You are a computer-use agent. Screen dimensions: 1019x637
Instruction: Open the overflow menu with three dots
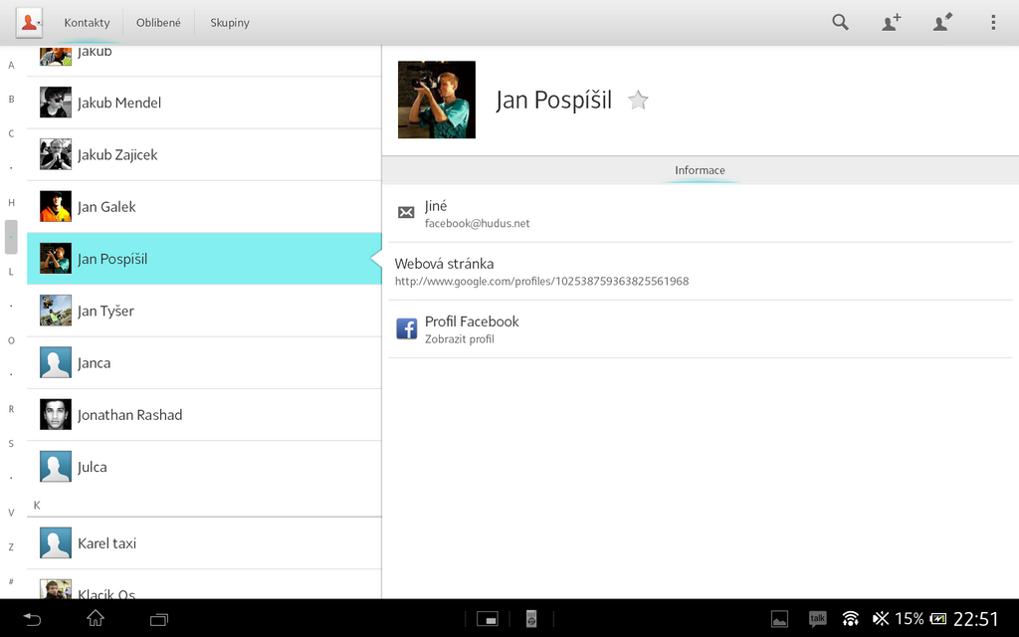click(991, 22)
